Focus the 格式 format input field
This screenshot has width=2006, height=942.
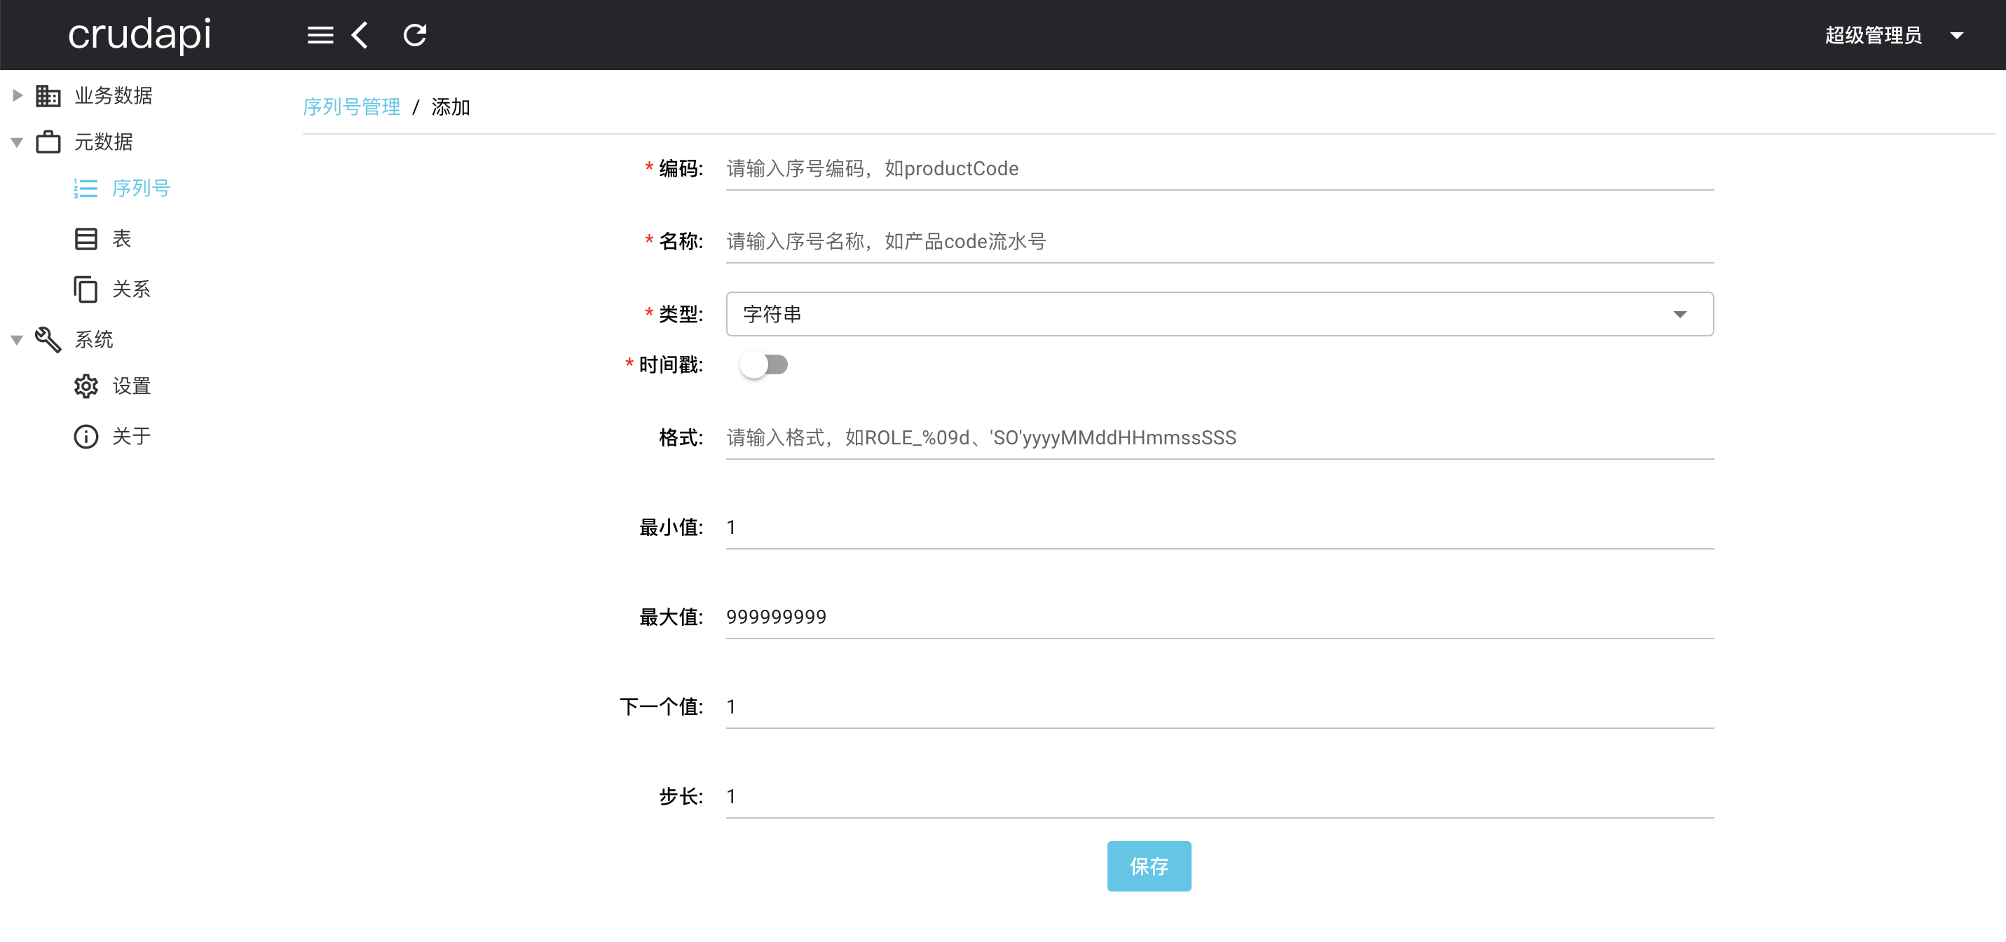tap(1219, 438)
